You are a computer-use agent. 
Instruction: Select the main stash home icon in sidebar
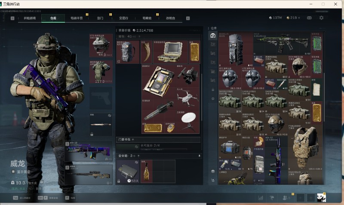coord(213,36)
